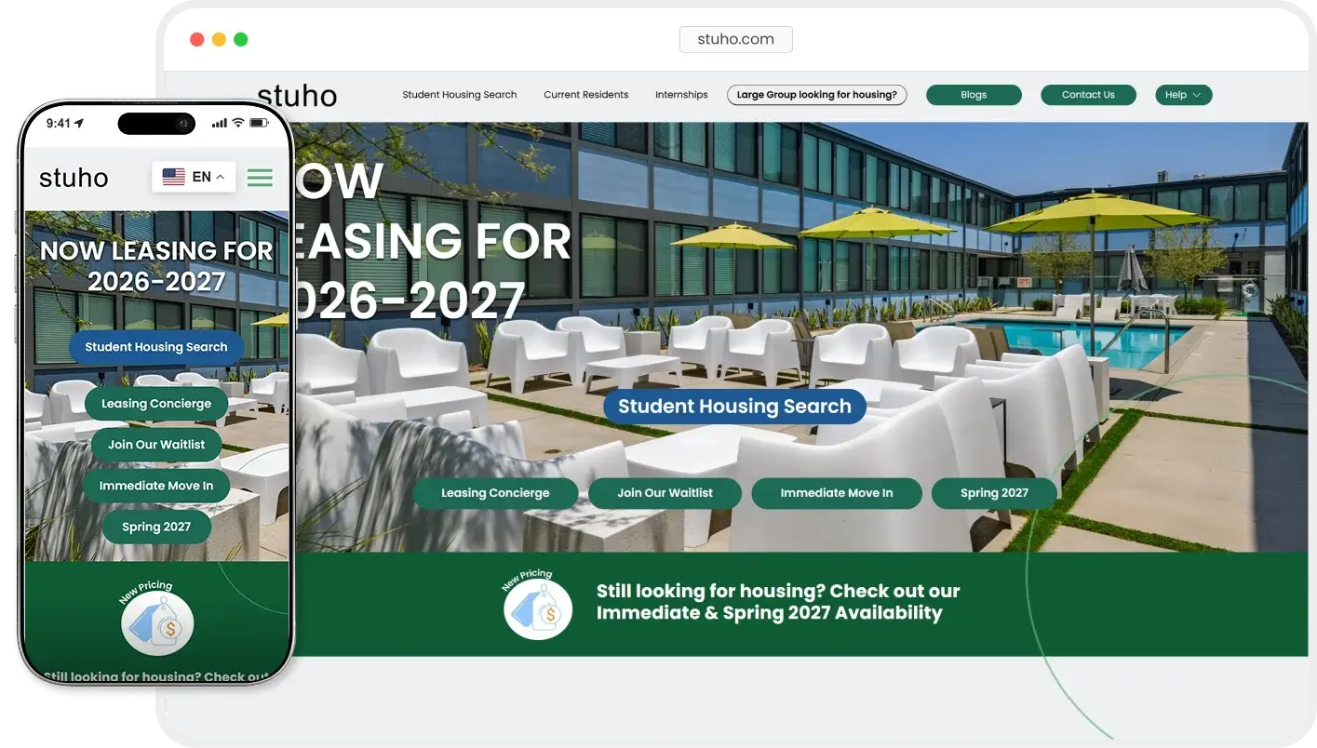1317x748 pixels.
Task: Go to Current Residents nav link
Action: click(586, 95)
